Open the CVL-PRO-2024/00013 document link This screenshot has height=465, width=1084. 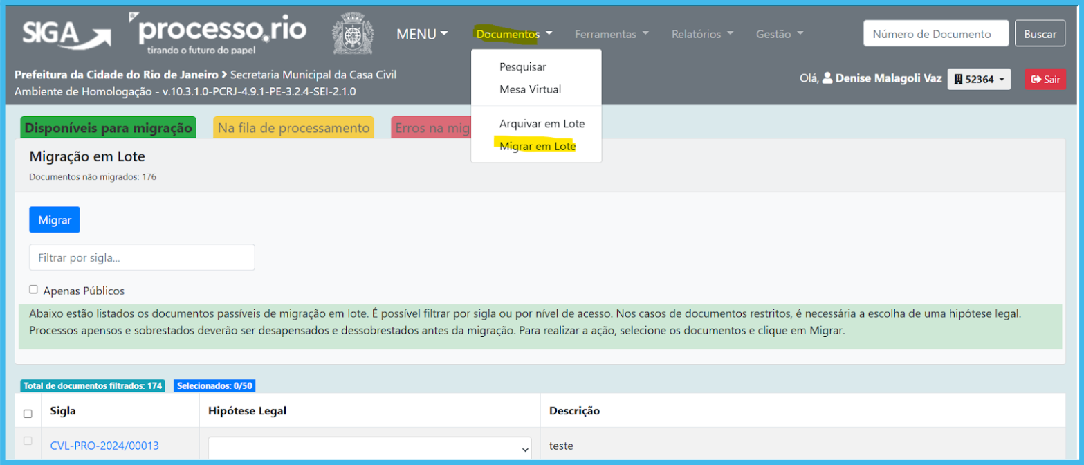104,446
